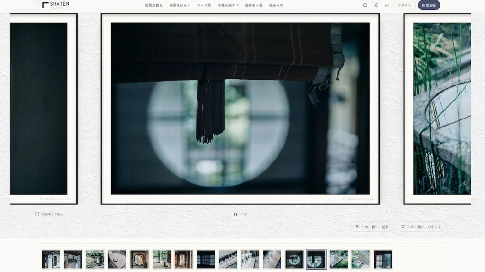The height and width of the screenshot is (272, 485).
Task: Switch language with the EN link
Action: (x=386, y=5)
